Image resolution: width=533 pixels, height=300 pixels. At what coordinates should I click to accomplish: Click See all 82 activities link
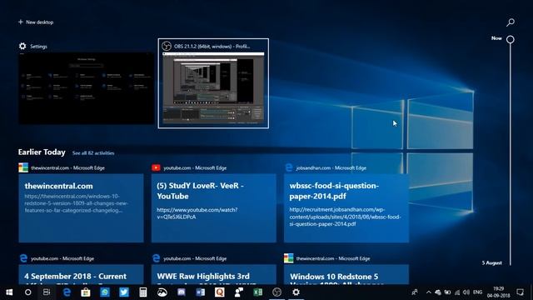pyautogui.click(x=93, y=153)
